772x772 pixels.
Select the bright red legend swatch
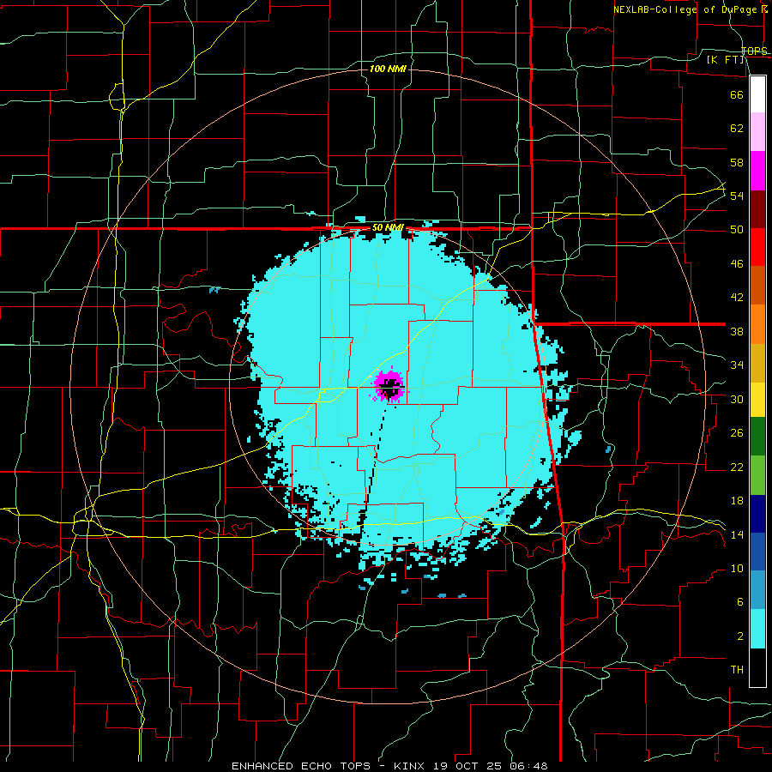pyautogui.click(x=757, y=247)
